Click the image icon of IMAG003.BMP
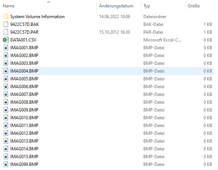 coord(6,63)
